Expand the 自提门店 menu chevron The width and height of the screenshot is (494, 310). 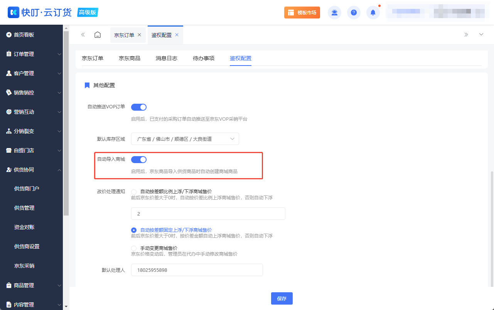pos(59,151)
